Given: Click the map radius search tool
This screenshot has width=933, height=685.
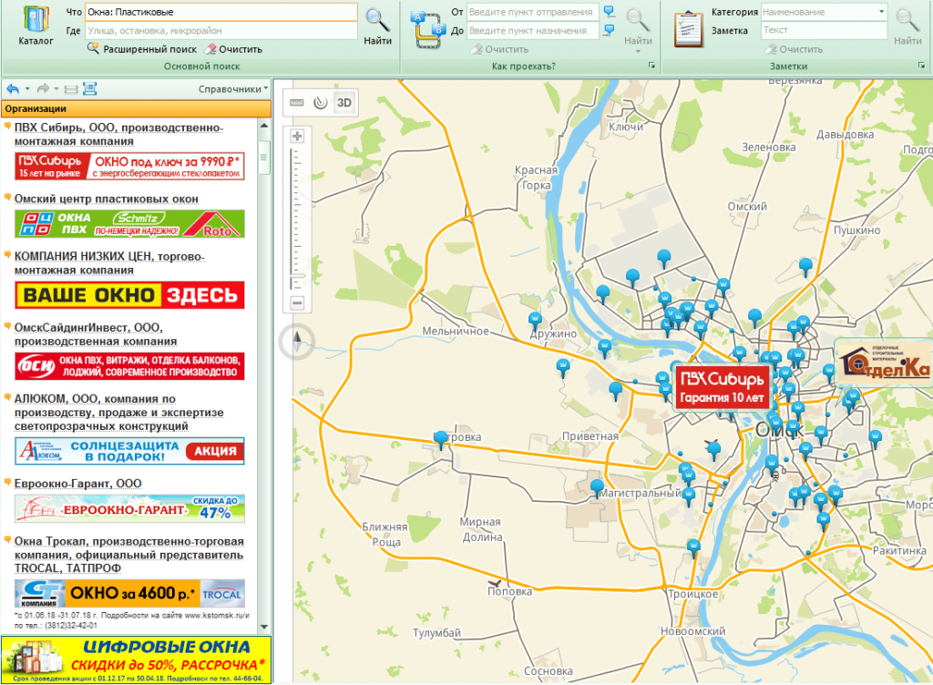Looking at the screenshot, I should (x=320, y=103).
